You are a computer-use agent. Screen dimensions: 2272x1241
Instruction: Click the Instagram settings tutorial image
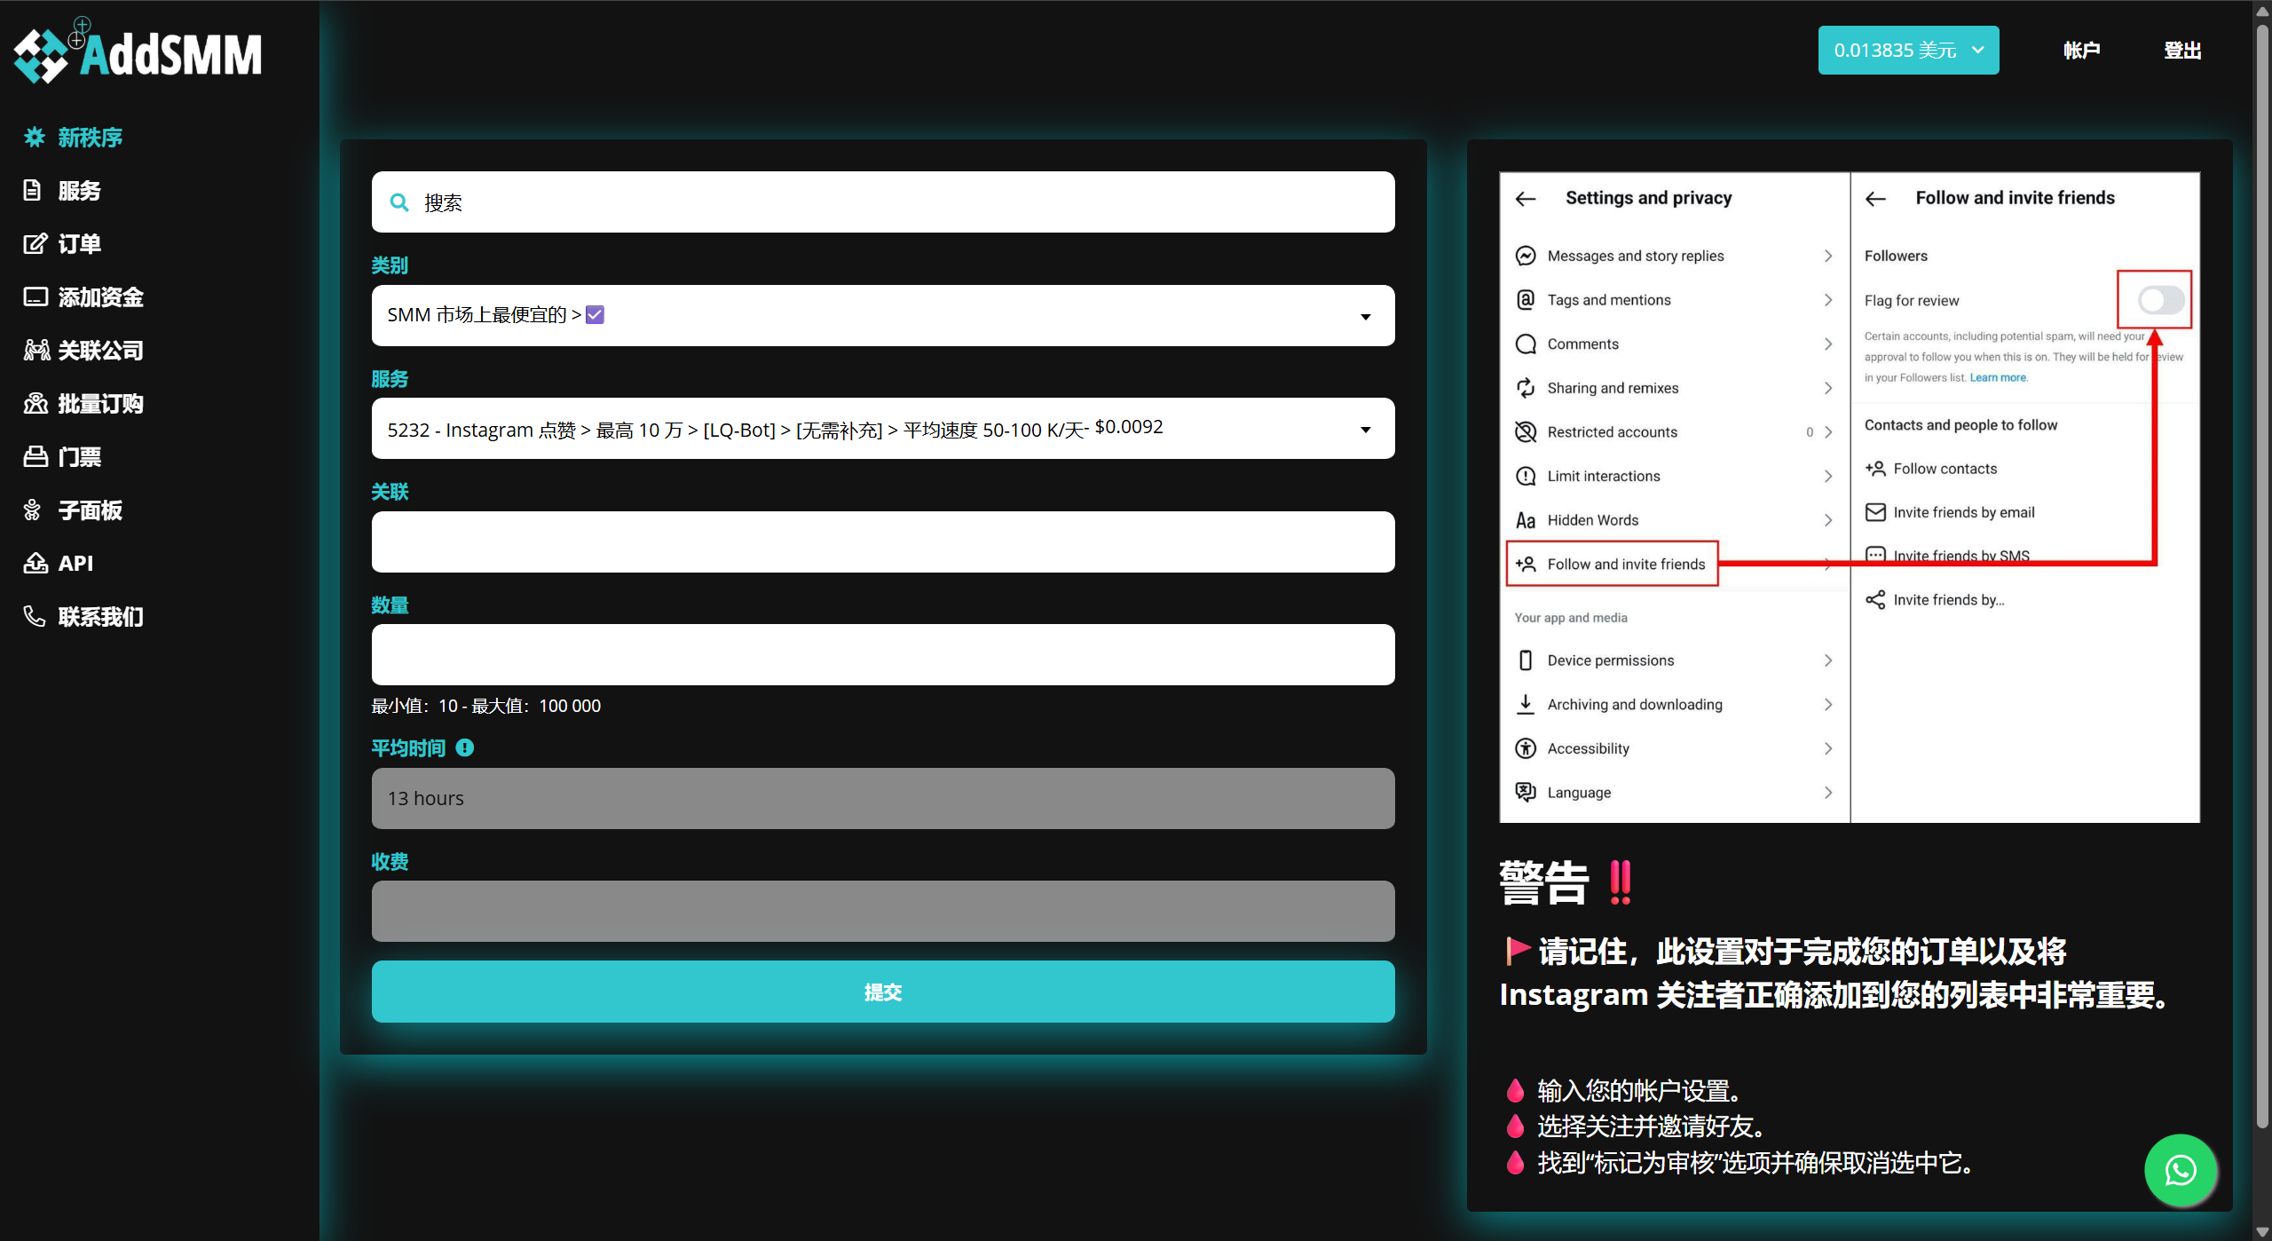pyautogui.click(x=1850, y=497)
